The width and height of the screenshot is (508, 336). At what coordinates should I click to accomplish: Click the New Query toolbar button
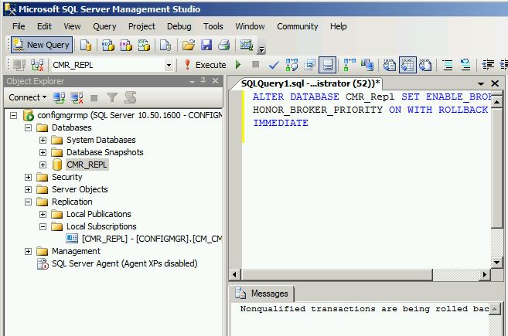point(40,45)
